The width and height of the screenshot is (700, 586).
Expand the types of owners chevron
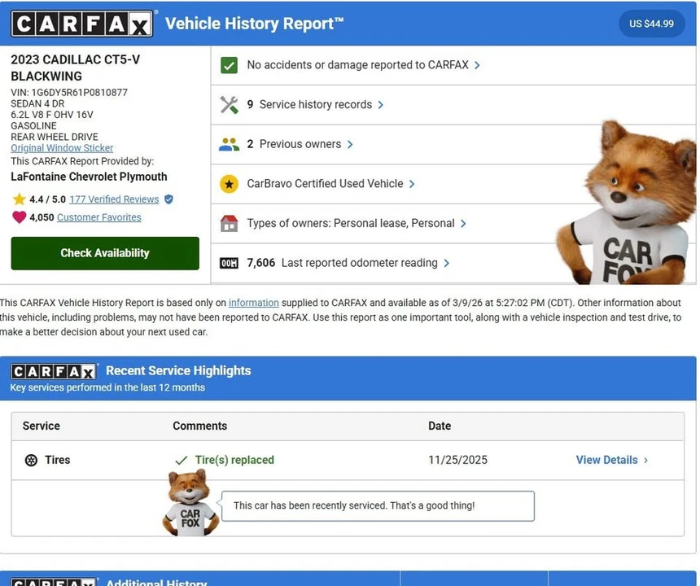point(463,224)
